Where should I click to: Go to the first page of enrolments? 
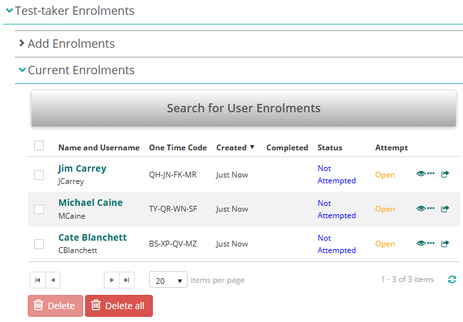(x=37, y=280)
